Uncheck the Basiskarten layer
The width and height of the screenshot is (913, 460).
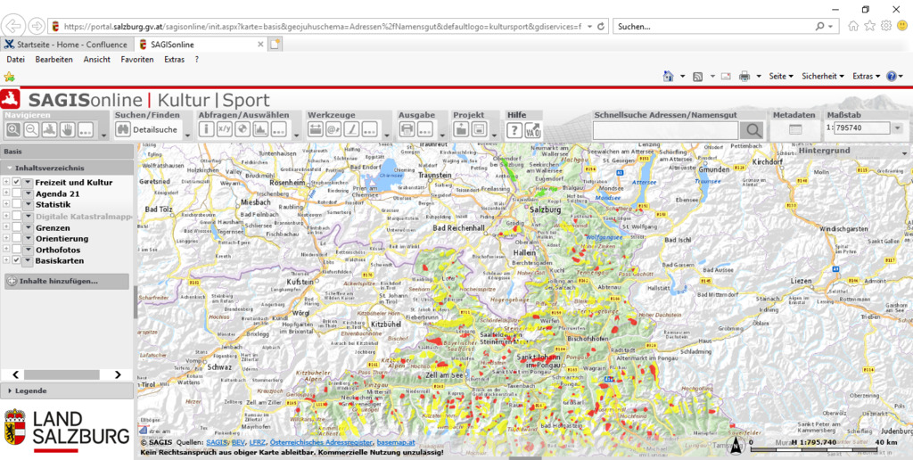coord(16,260)
